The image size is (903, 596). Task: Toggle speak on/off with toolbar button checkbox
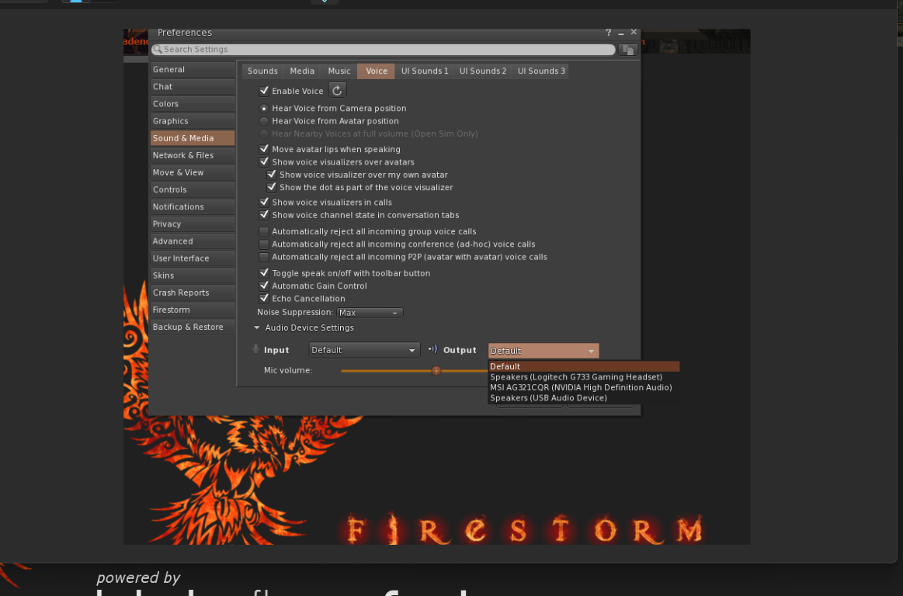[264, 273]
